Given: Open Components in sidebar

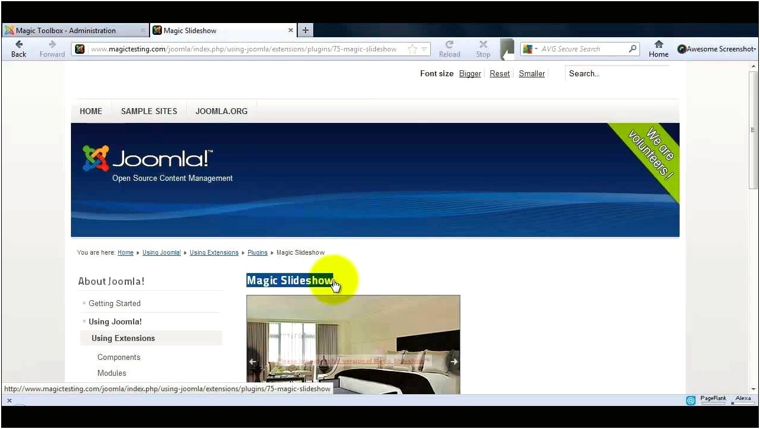Looking at the screenshot, I should point(119,357).
